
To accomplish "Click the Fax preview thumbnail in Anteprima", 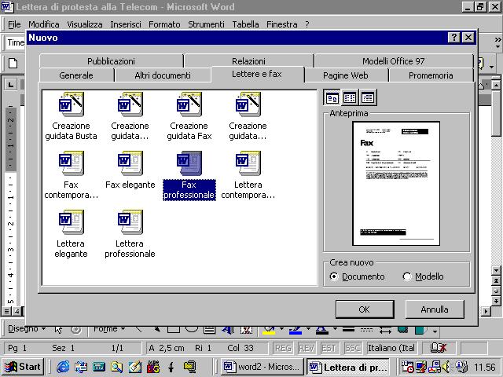I will coord(396,184).
